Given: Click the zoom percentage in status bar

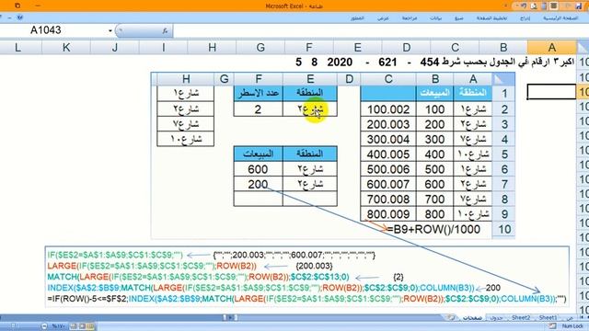Looking at the screenshot, I should [x=58, y=325].
